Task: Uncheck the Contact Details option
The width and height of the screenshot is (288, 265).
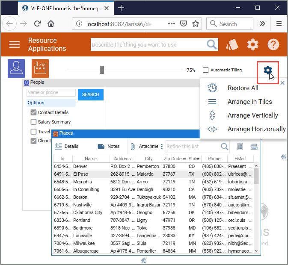Action: 33,112
